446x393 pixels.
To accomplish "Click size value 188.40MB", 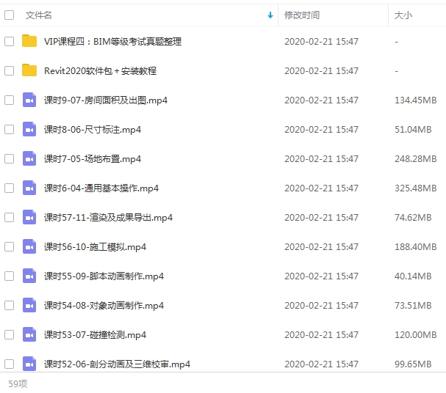I will 416,246.
